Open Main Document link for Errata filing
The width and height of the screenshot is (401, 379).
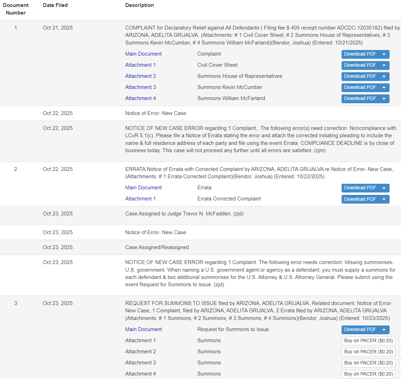(144, 188)
